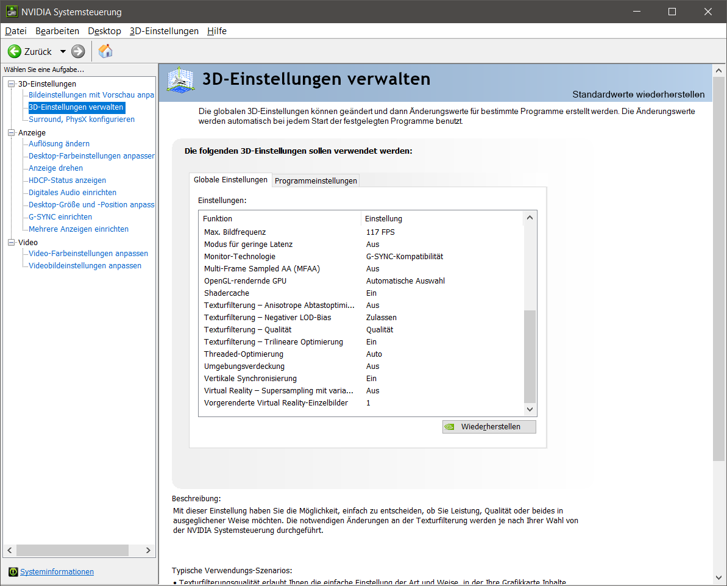The width and height of the screenshot is (727, 586).
Task: Open Mehrere Anzeigen einrichten
Action: [79, 229]
